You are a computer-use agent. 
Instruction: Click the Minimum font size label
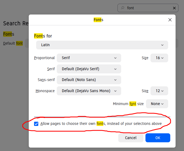(128, 104)
